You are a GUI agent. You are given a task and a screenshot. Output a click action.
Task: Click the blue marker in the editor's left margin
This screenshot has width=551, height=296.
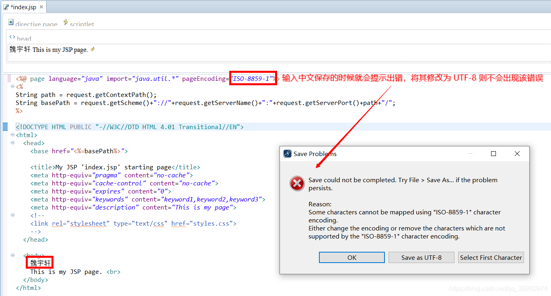pyautogui.click(x=4, y=126)
